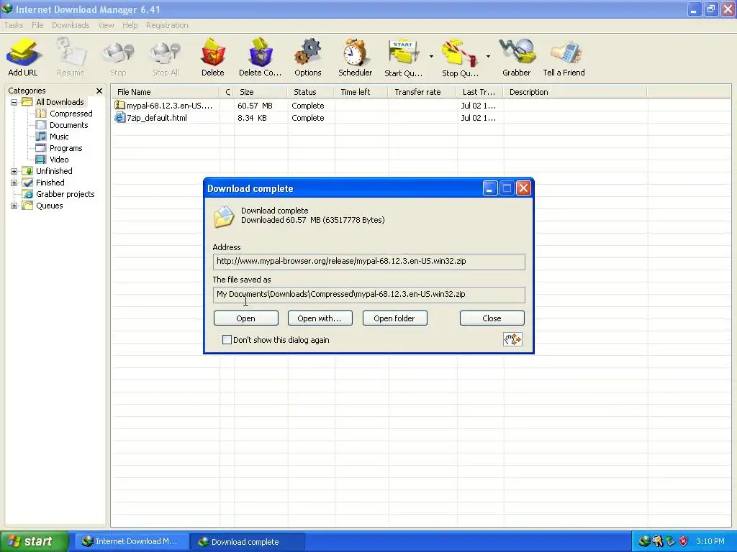Click the 60.57 MB size cell

(256, 106)
